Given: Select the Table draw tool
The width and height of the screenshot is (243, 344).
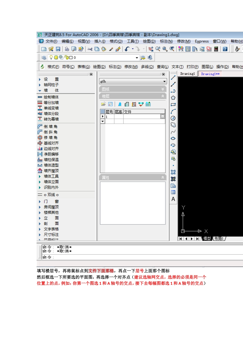Looking at the screenshot, I should point(173,192).
